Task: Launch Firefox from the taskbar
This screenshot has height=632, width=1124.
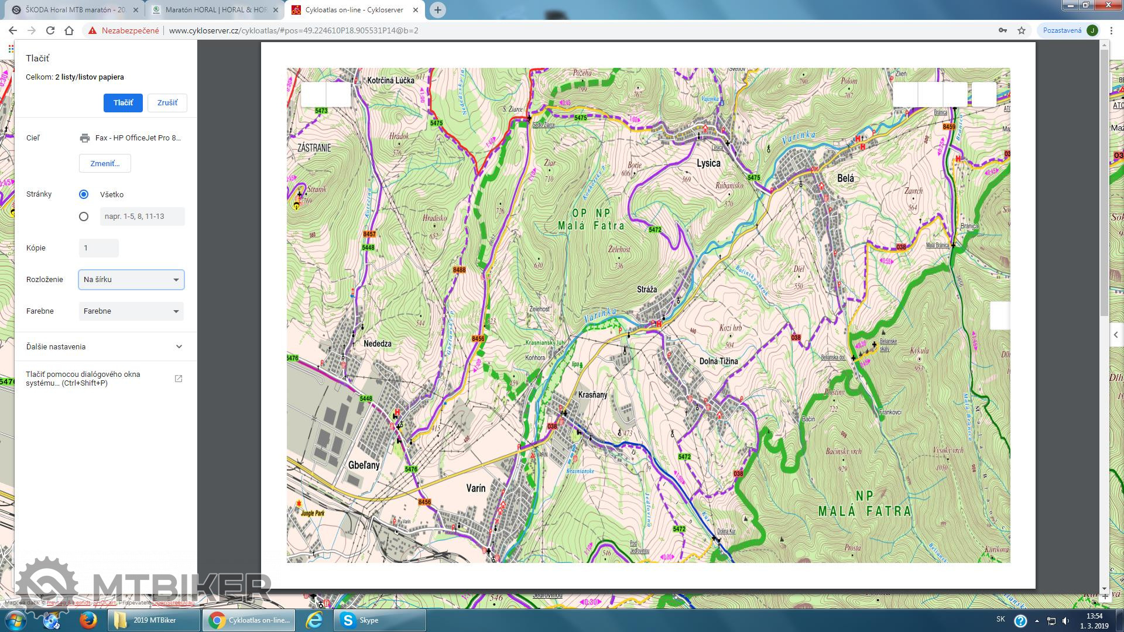Action: coord(88,620)
